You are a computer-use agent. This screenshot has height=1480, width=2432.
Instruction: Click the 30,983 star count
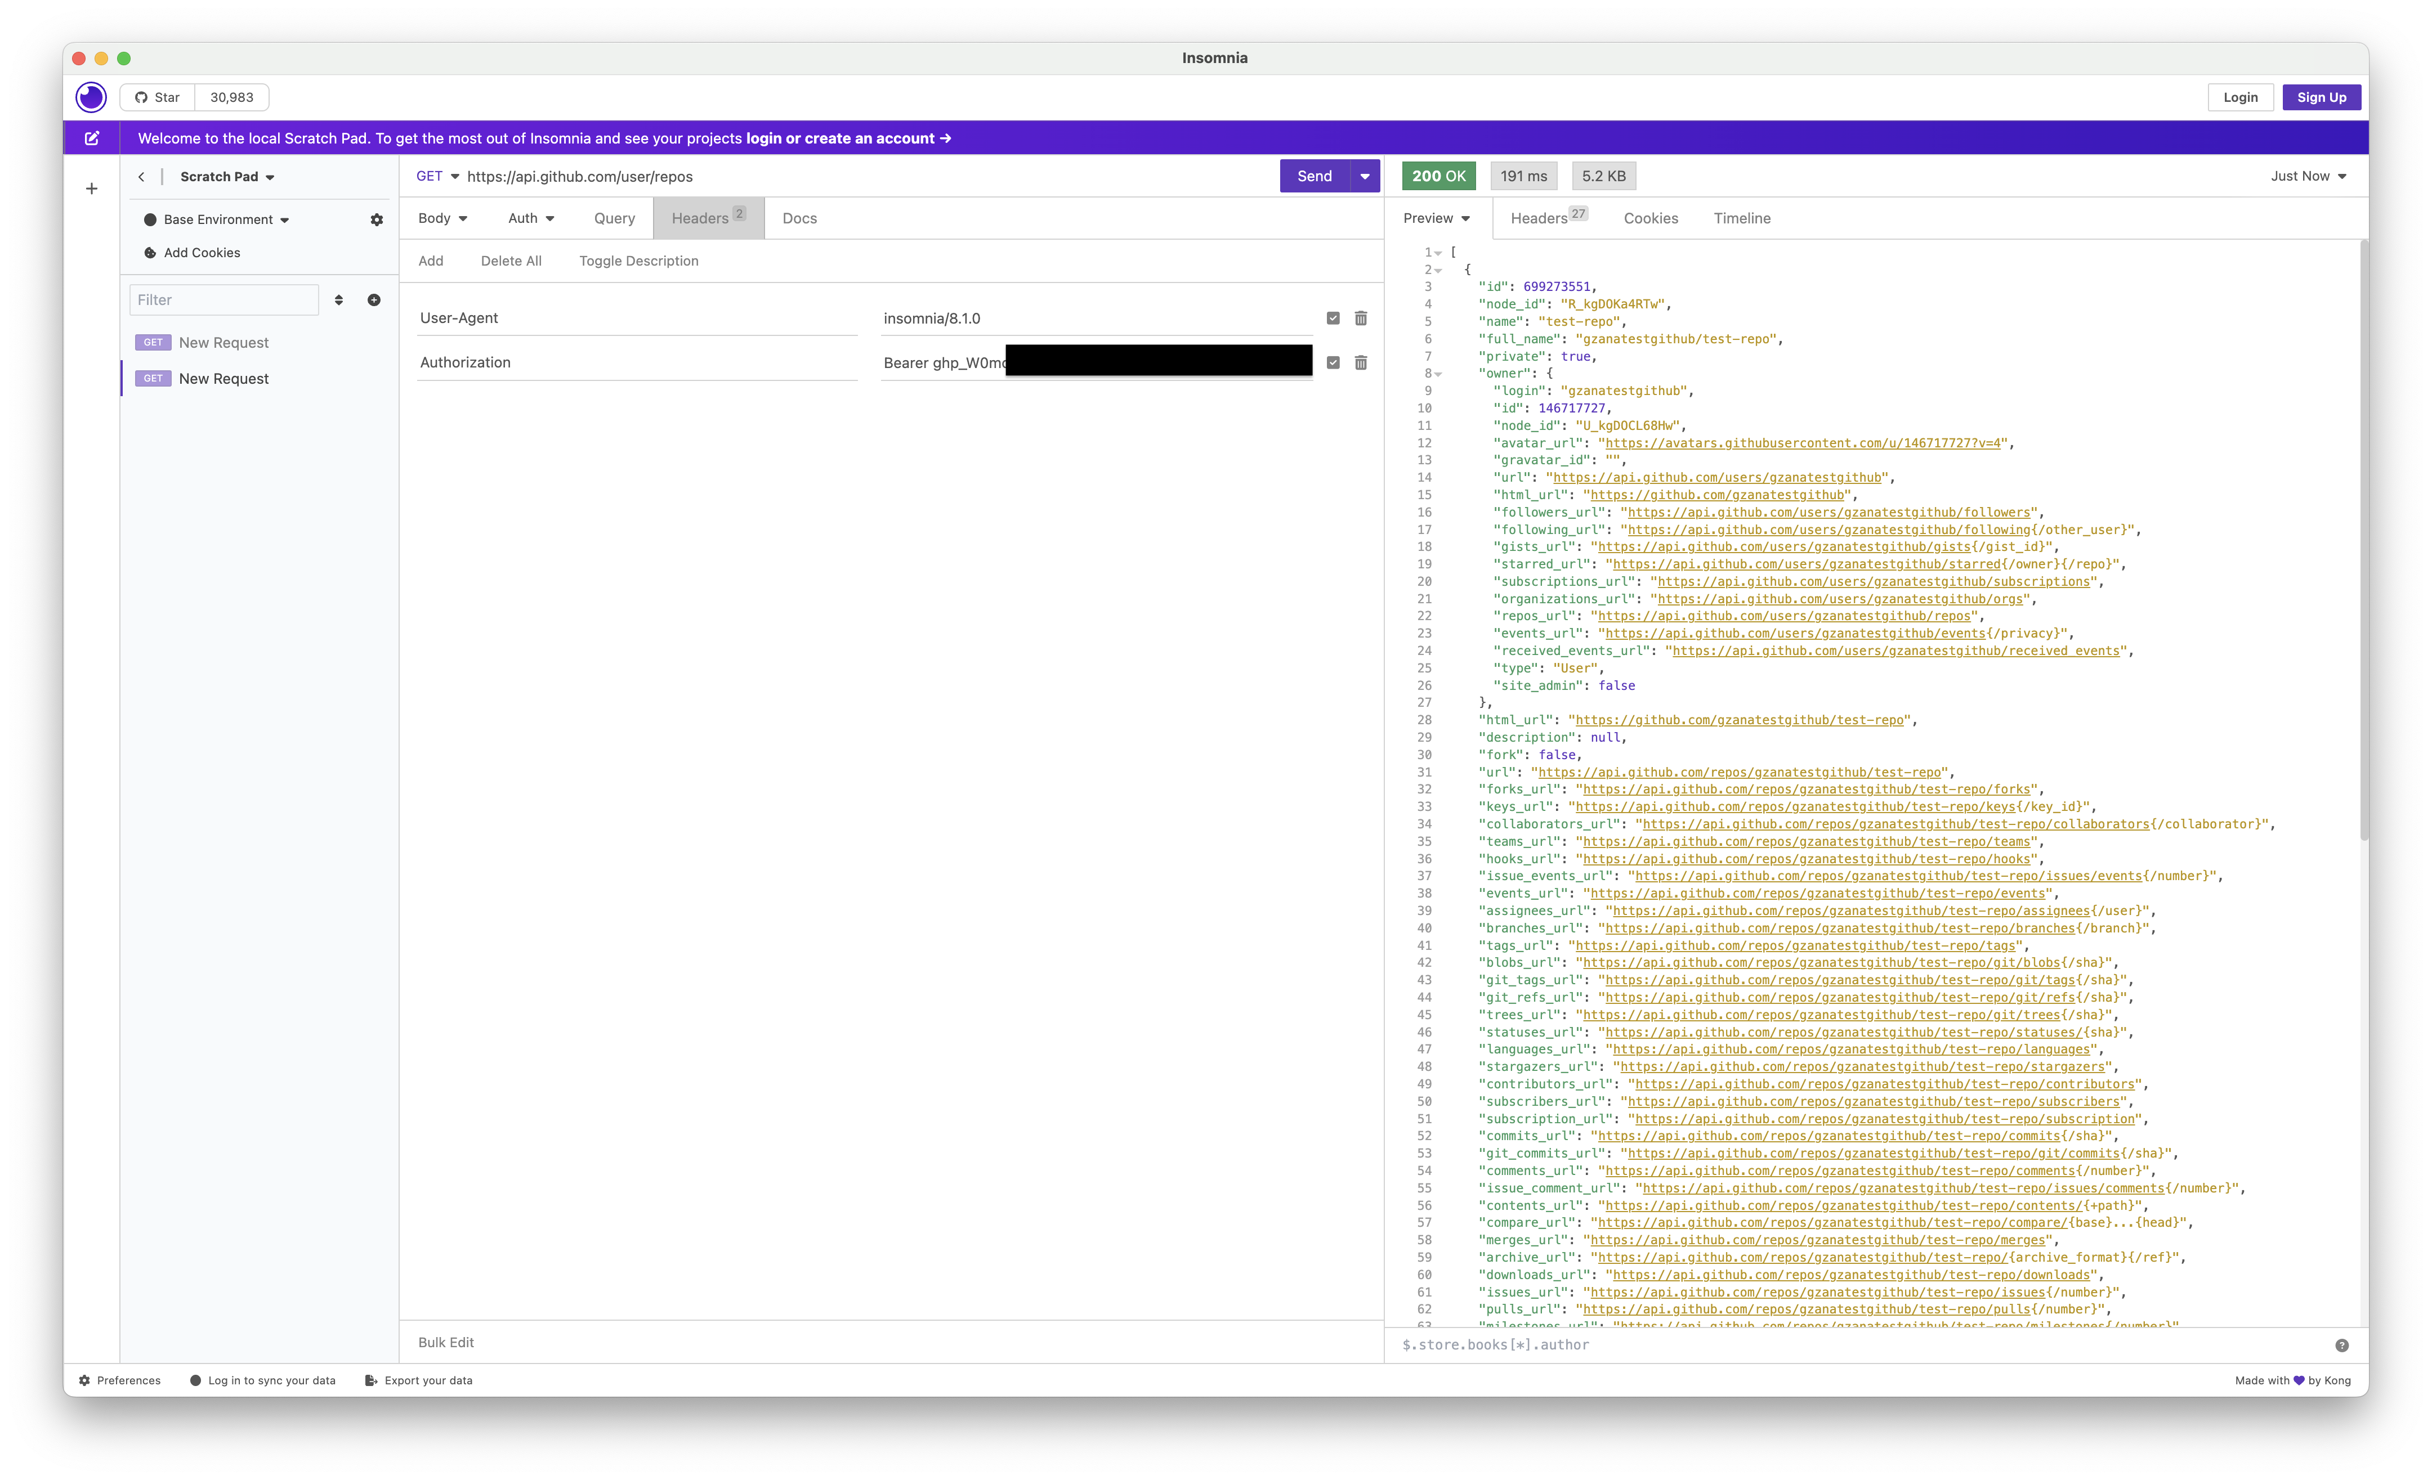(232, 97)
